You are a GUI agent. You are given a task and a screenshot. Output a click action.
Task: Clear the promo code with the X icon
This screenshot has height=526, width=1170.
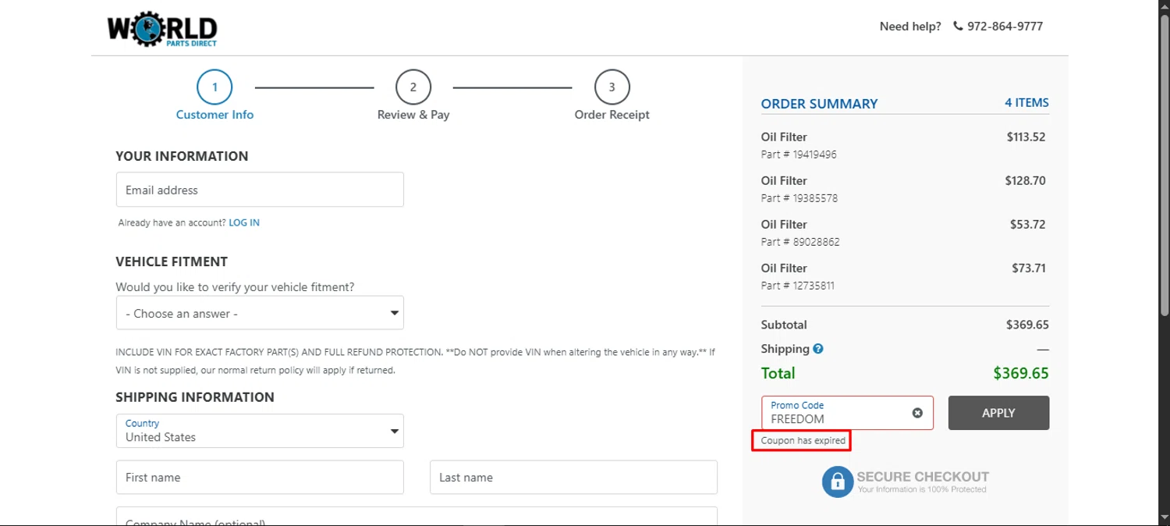tap(917, 413)
